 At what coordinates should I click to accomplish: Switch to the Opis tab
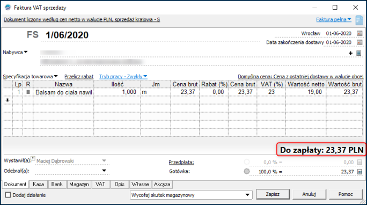tap(119, 184)
